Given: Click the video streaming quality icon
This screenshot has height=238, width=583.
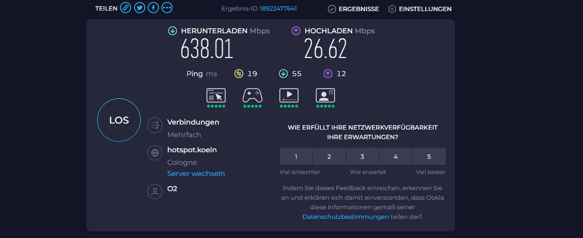Looking at the screenshot, I should pyautogui.click(x=289, y=95).
